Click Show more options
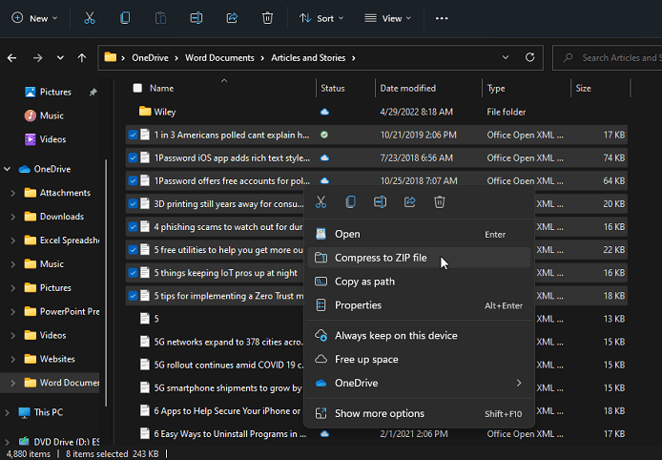Screen dimensions: 662x460 tap(419, 413)
